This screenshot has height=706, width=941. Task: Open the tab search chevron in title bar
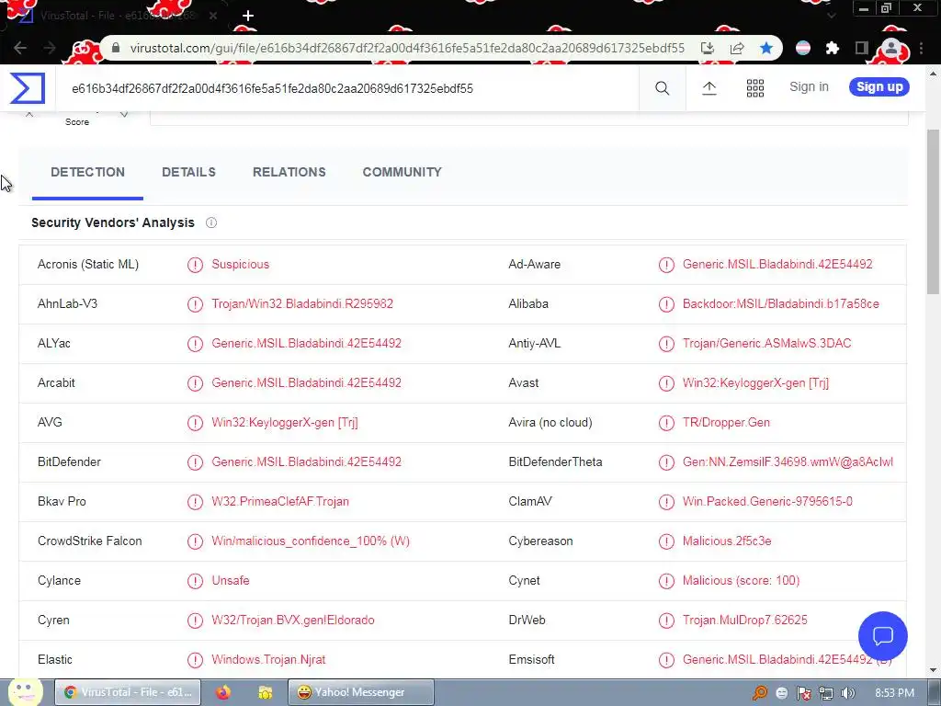(x=831, y=16)
